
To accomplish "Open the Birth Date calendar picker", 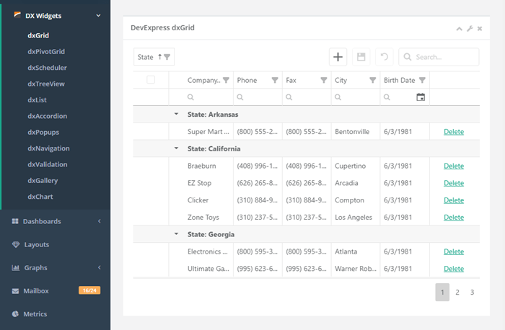I will click(x=421, y=97).
